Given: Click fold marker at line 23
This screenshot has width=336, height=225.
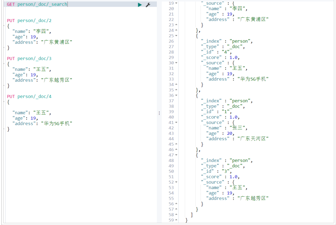Looking at the screenshot, I should click(176, 25).
